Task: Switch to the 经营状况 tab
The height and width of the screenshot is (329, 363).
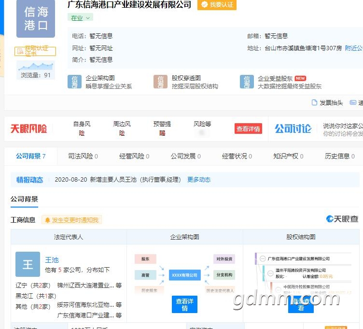Action: (237, 156)
